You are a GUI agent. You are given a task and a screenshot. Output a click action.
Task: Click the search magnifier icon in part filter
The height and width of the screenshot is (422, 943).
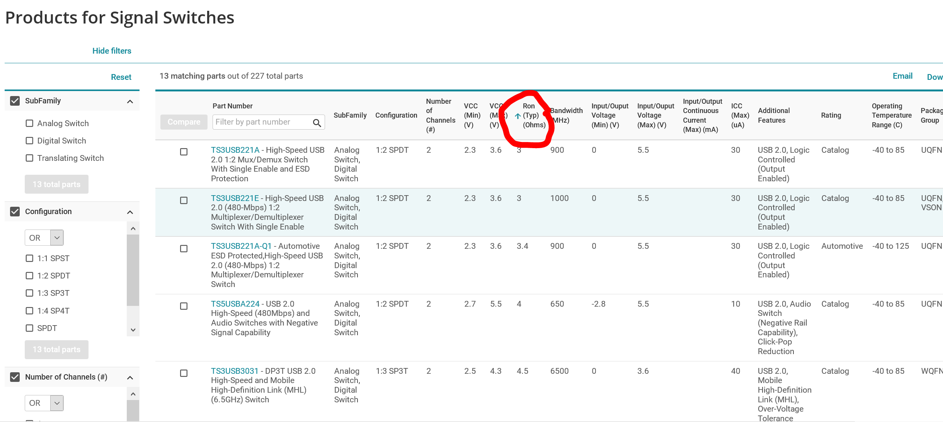(317, 123)
